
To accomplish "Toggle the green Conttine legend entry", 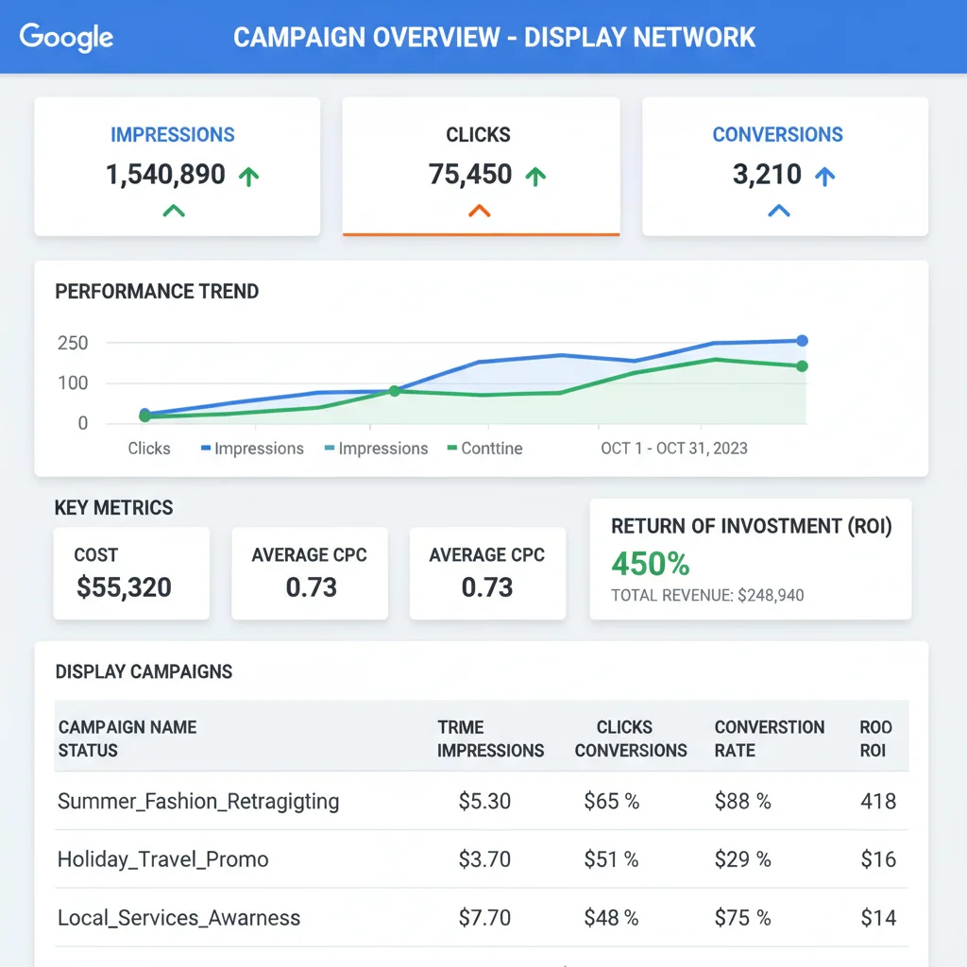I will [x=484, y=449].
